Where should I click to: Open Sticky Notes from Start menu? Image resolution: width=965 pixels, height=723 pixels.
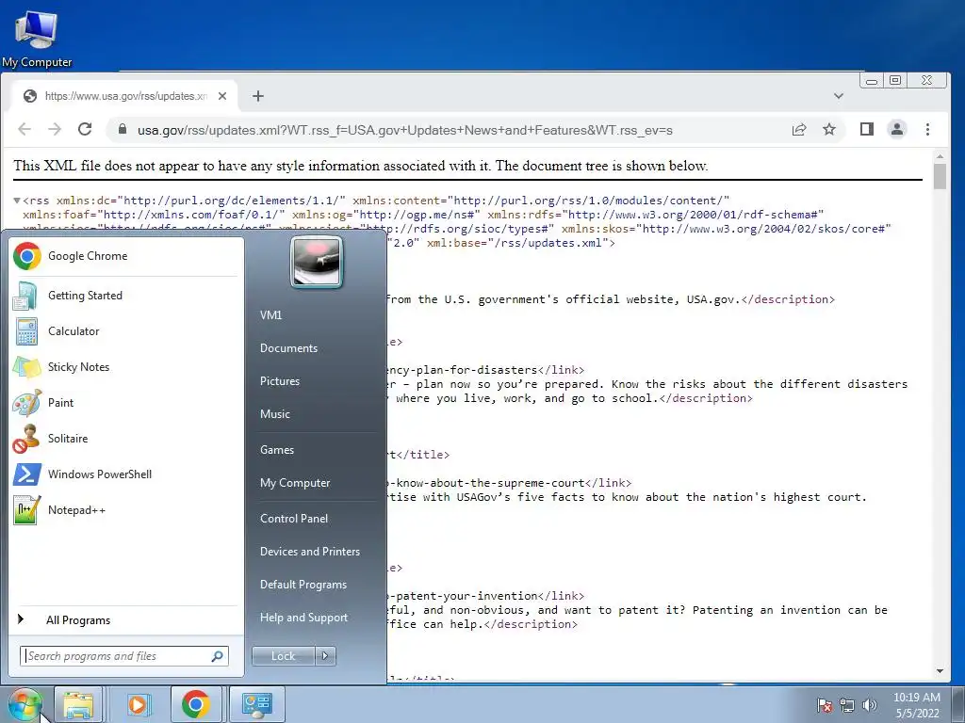click(x=125, y=367)
